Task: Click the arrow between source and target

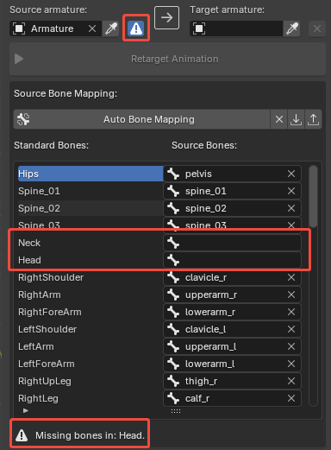Action: point(166,18)
